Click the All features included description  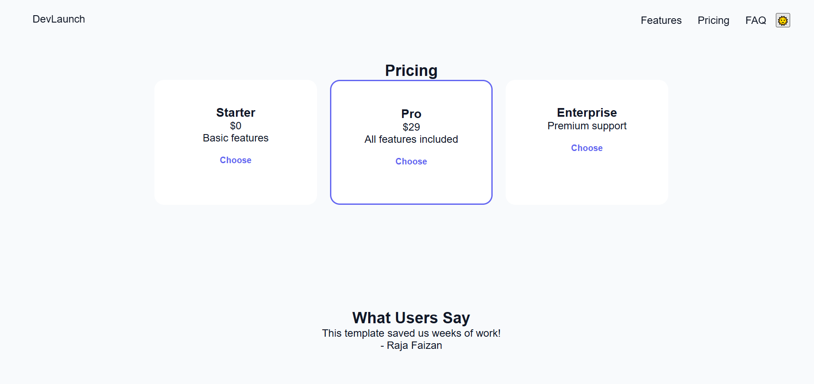pyautogui.click(x=411, y=139)
